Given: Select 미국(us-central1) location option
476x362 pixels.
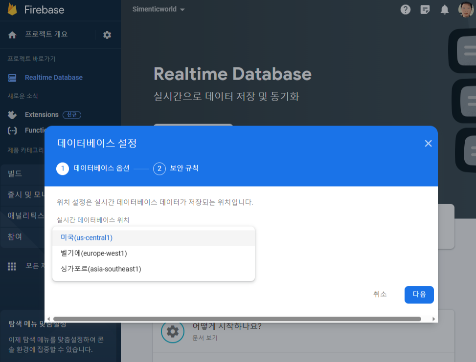Looking at the screenshot, I should [x=154, y=238].
